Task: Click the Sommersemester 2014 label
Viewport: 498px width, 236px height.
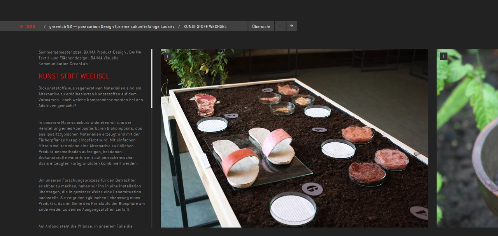Action: click(x=60, y=52)
